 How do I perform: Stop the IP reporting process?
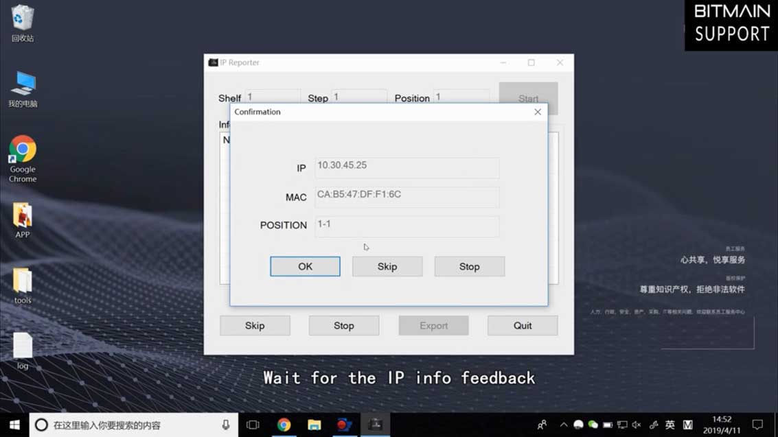469,266
